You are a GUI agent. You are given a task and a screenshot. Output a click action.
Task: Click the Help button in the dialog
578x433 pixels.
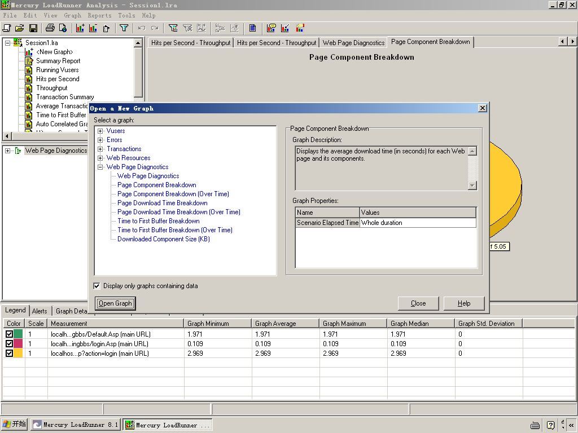(x=464, y=303)
